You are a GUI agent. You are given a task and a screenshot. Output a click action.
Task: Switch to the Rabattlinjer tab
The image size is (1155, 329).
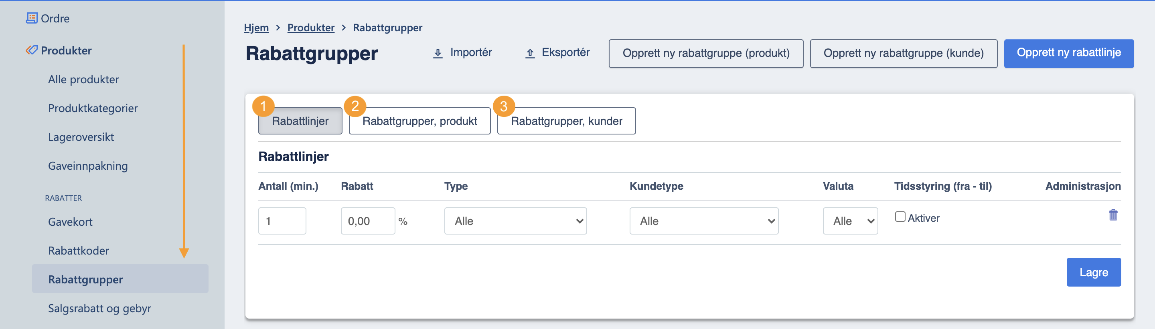pyautogui.click(x=300, y=121)
